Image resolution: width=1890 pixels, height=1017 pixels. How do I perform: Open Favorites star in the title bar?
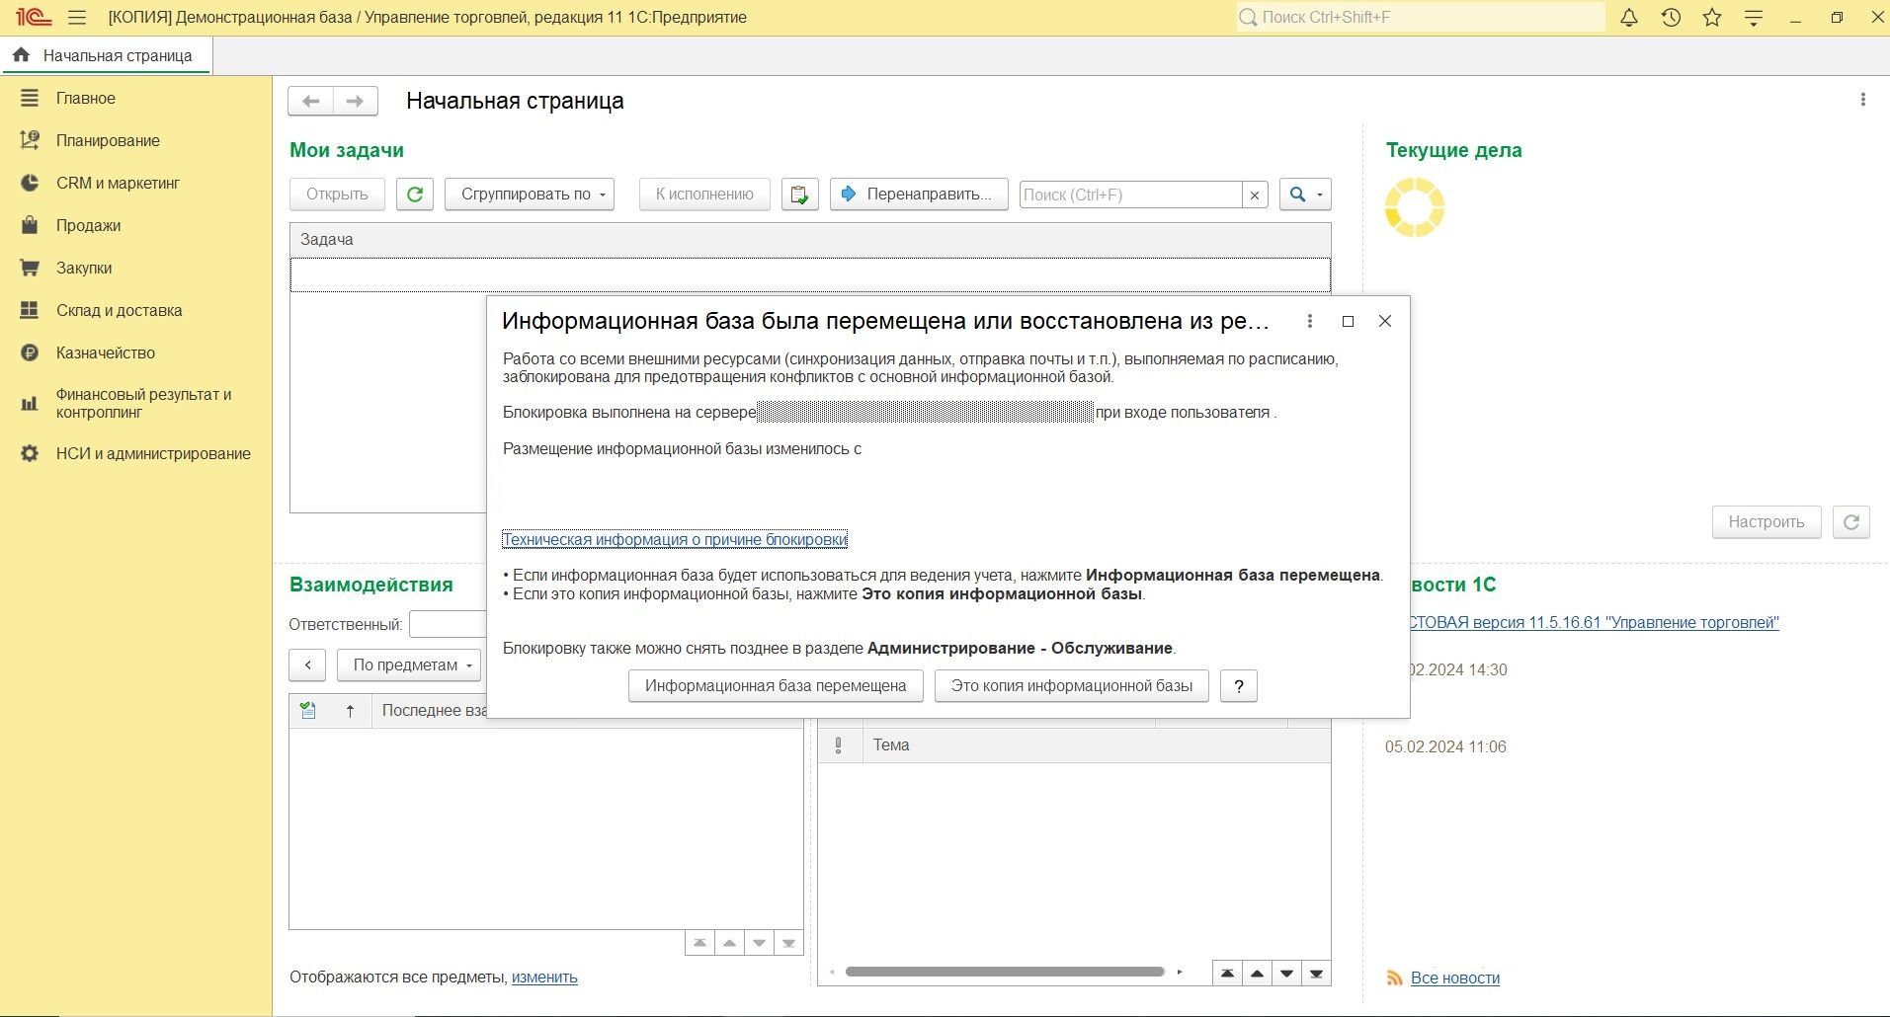click(x=1712, y=18)
